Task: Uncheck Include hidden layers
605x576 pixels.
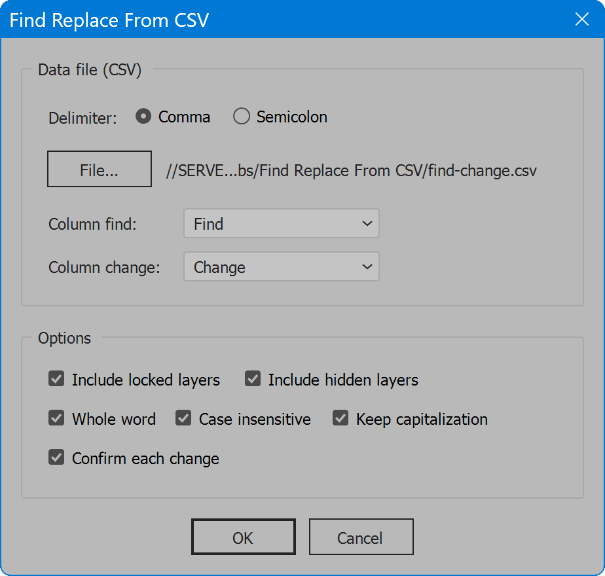Action: click(x=253, y=379)
